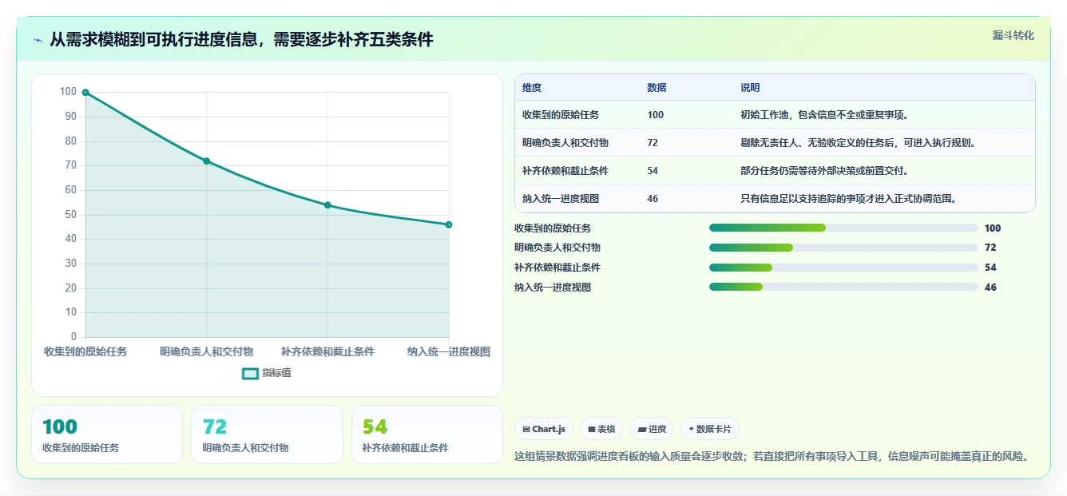Click the table data value 46
The width and height of the screenshot is (1067, 496).
[652, 199]
